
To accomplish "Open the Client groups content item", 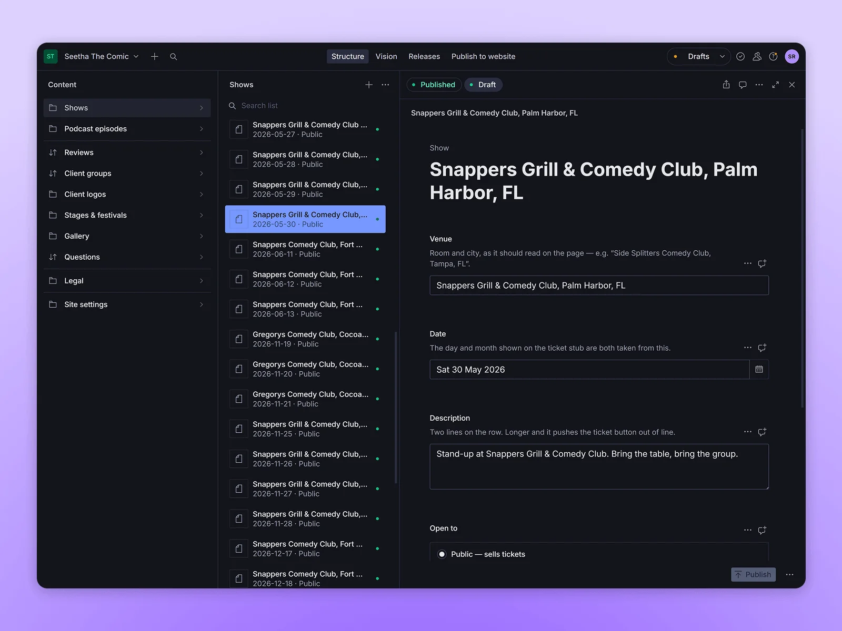I will 127,174.
